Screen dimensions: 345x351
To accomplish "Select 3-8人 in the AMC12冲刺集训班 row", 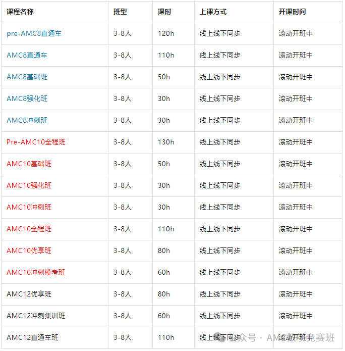I will click(x=123, y=316).
